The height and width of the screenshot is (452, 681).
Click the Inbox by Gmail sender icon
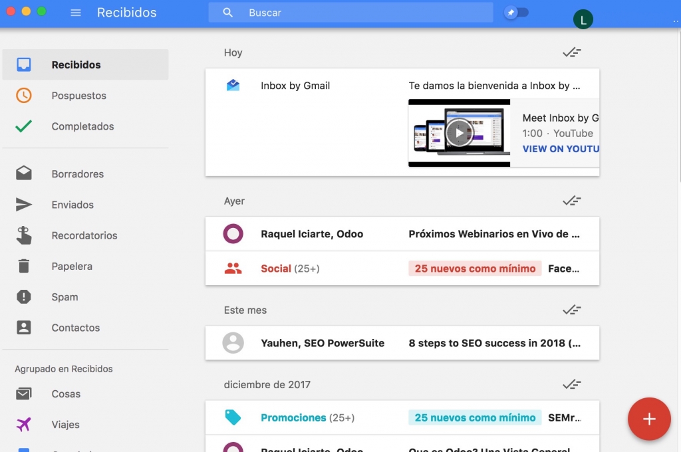(x=233, y=85)
